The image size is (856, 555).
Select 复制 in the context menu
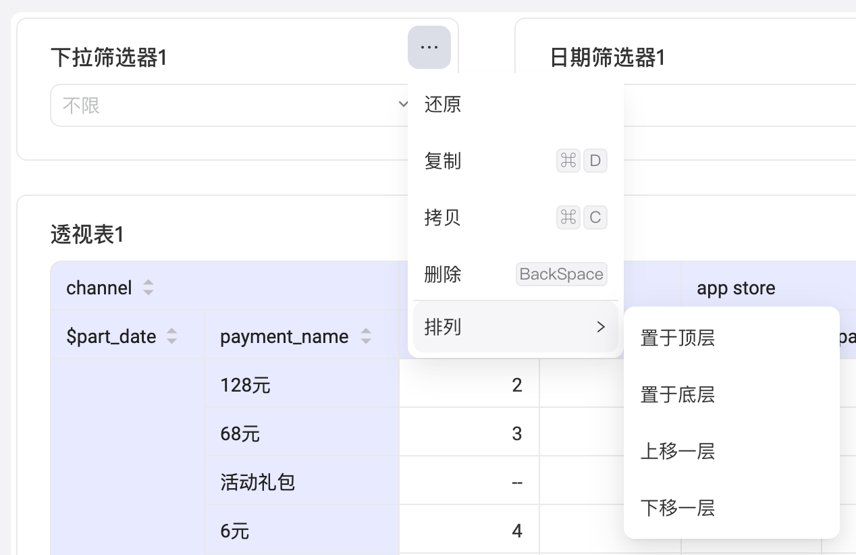pos(516,161)
